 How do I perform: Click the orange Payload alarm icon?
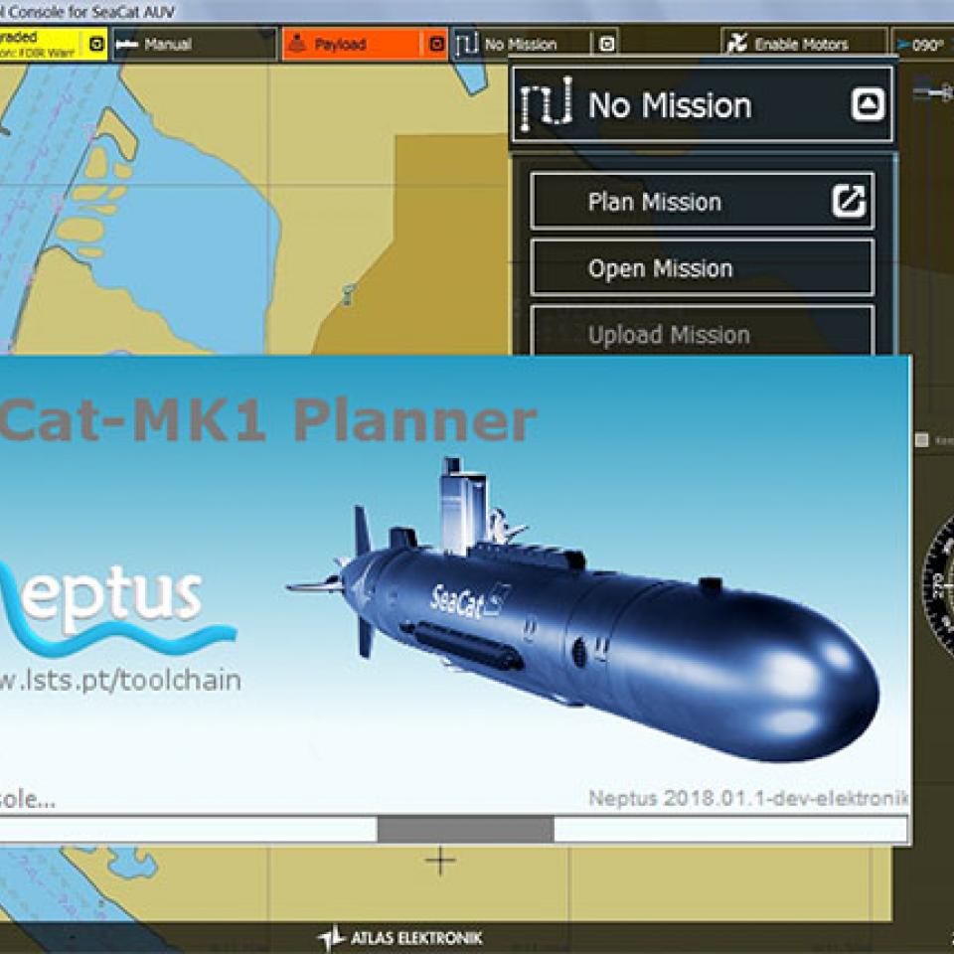299,43
